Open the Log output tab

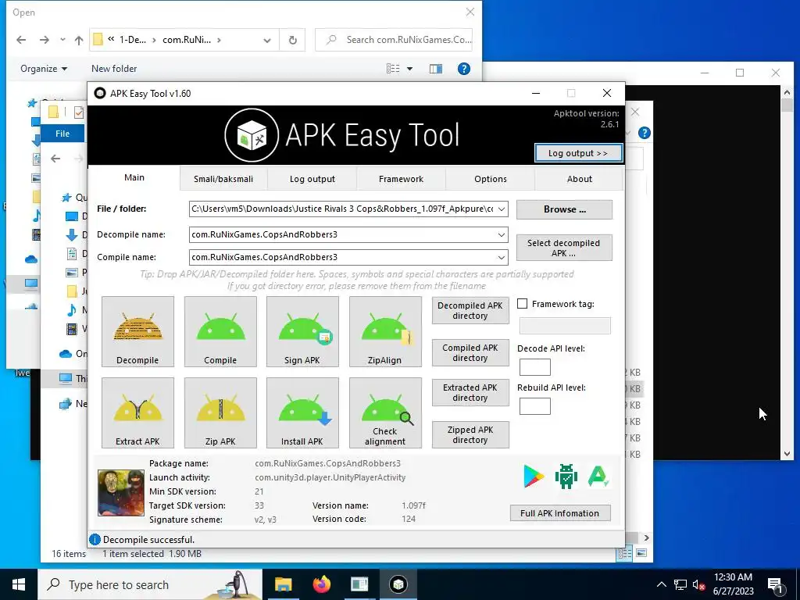pyautogui.click(x=312, y=179)
